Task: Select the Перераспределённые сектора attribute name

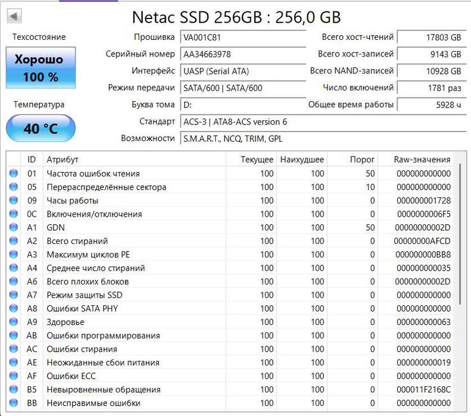Action: click(107, 187)
